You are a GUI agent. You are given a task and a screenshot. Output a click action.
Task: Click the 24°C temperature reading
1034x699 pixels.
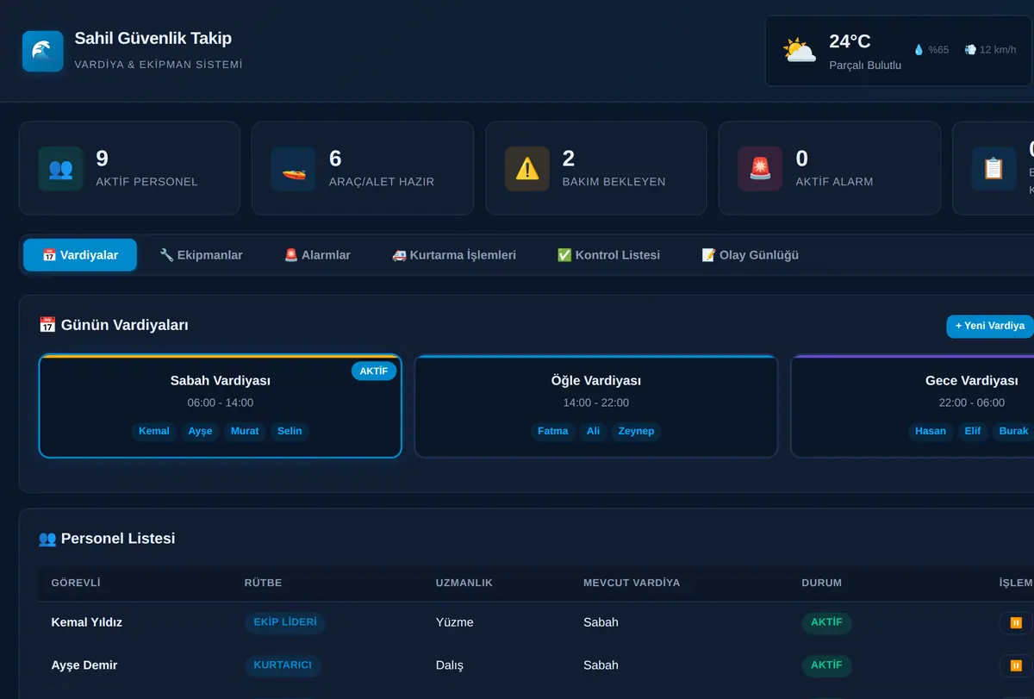pyautogui.click(x=850, y=41)
